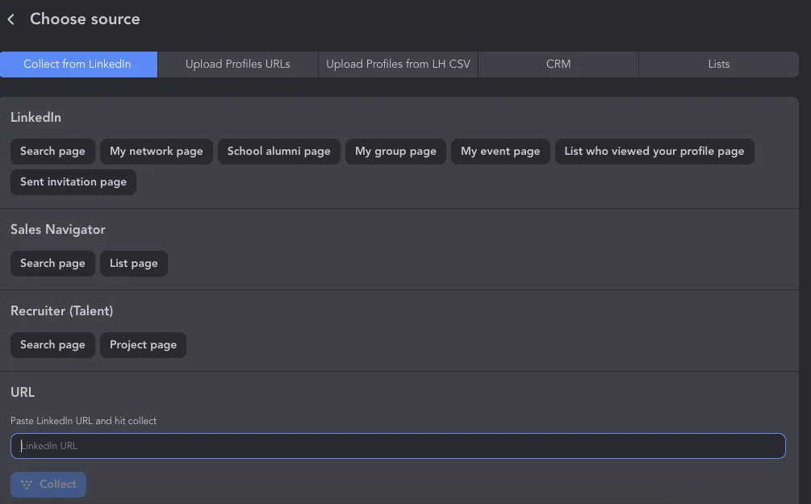Pick School alumni page source
This screenshot has height=504, width=811.
coord(278,152)
